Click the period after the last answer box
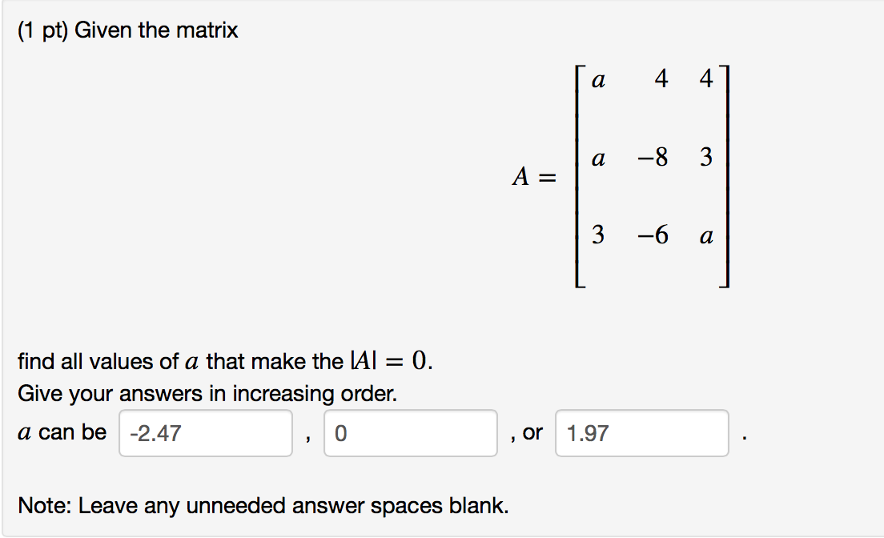Image resolution: width=884 pixels, height=538 pixels. [x=745, y=439]
